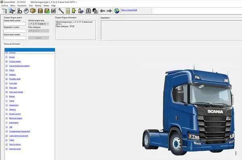This screenshot has height=160, width=242.
Task: Click the Chassis serial number field
Action: point(15,24)
